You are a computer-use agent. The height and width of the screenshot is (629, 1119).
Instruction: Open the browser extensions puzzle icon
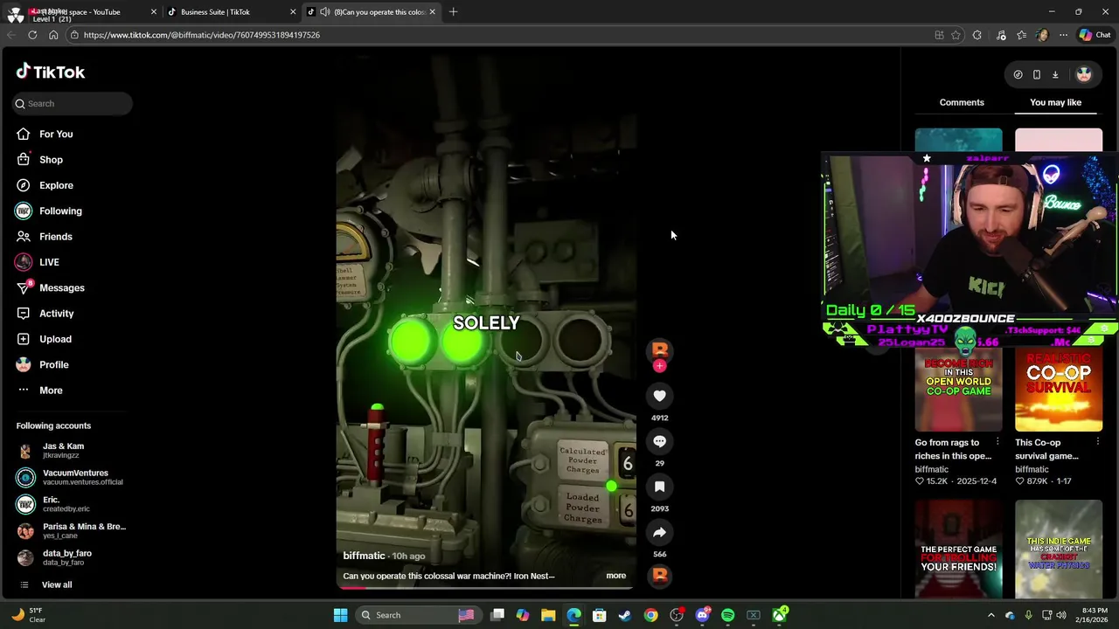pyautogui.click(x=977, y=35)
